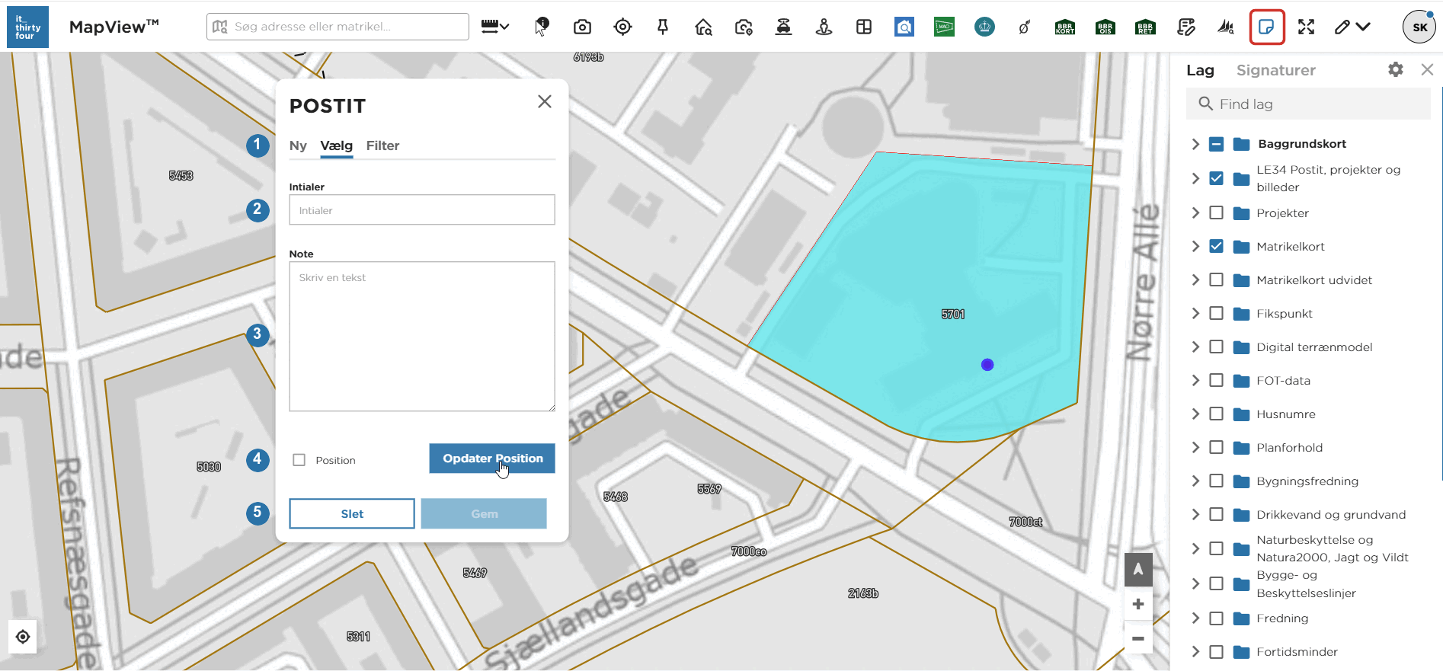Click the Postit sticky note tool
1443x671 pixels.
tap(1267, 27)
